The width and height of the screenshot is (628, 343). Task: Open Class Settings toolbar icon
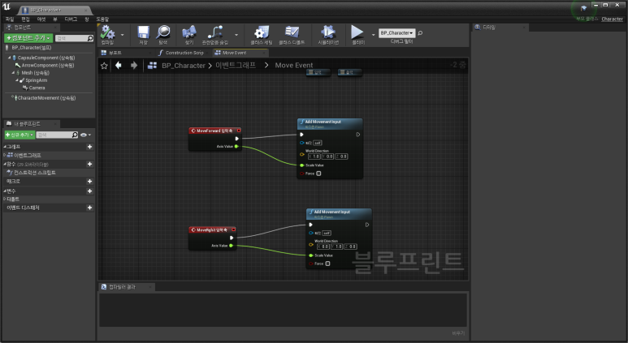pyautogui.click(x=261, y=32)
